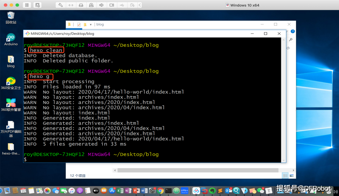This screenshot has height=196, width=339.
Task: Open the Recycle Bin desktop icon
Action: point(11,18)
